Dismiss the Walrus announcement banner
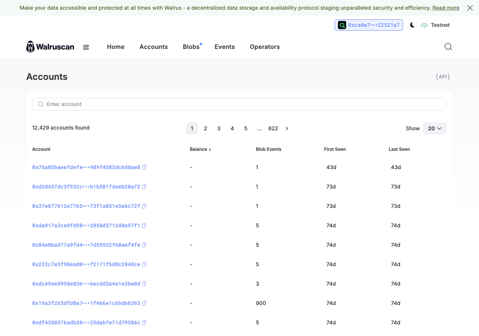The image size is (479, 336). 470,8
